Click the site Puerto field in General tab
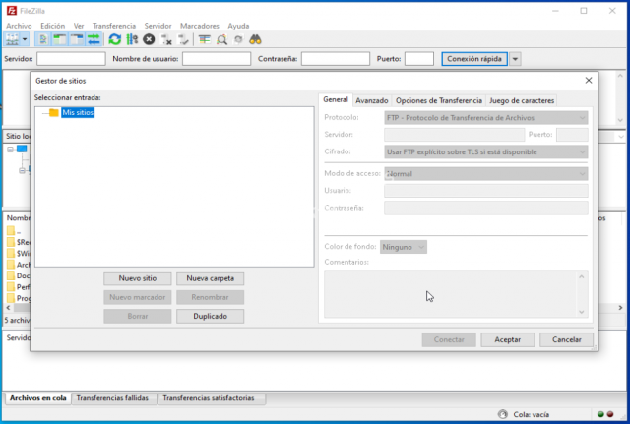630x424 pixels. (x=572, y=135)
